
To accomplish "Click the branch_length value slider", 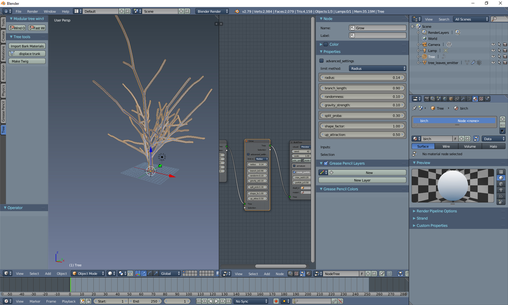I will coord(362,88).
